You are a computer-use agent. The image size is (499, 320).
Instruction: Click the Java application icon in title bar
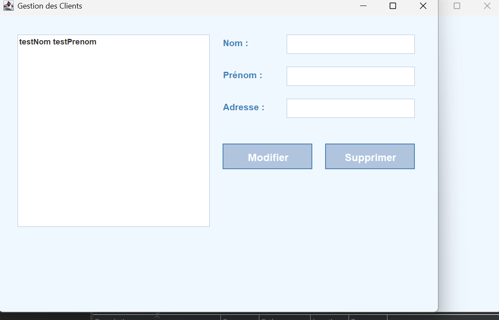tap(8, 6)
